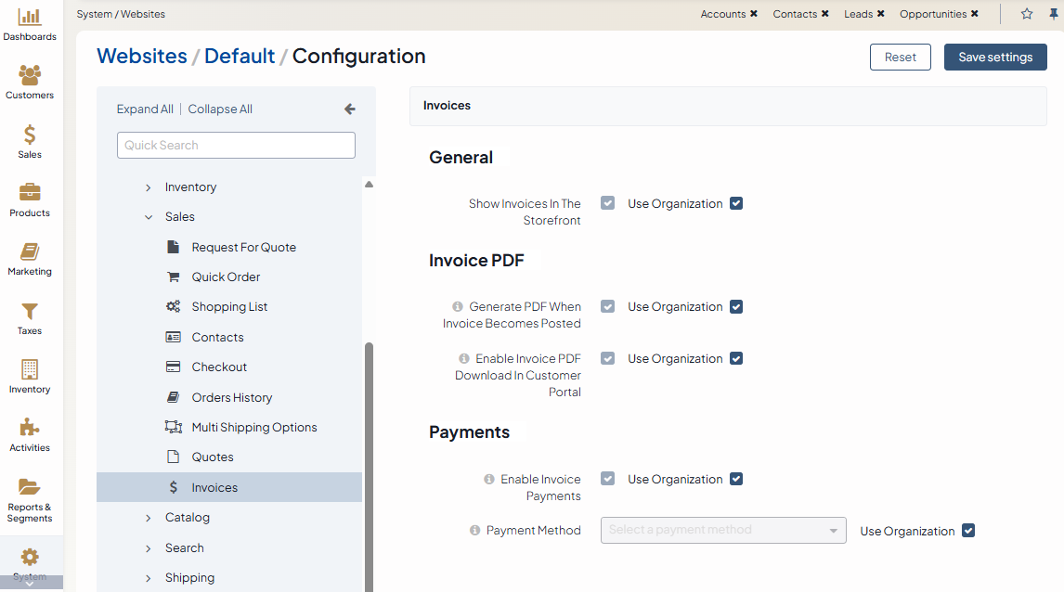1064x592 pixels.
Task: Click the Save settings button
Action: (x=995, y=57)
